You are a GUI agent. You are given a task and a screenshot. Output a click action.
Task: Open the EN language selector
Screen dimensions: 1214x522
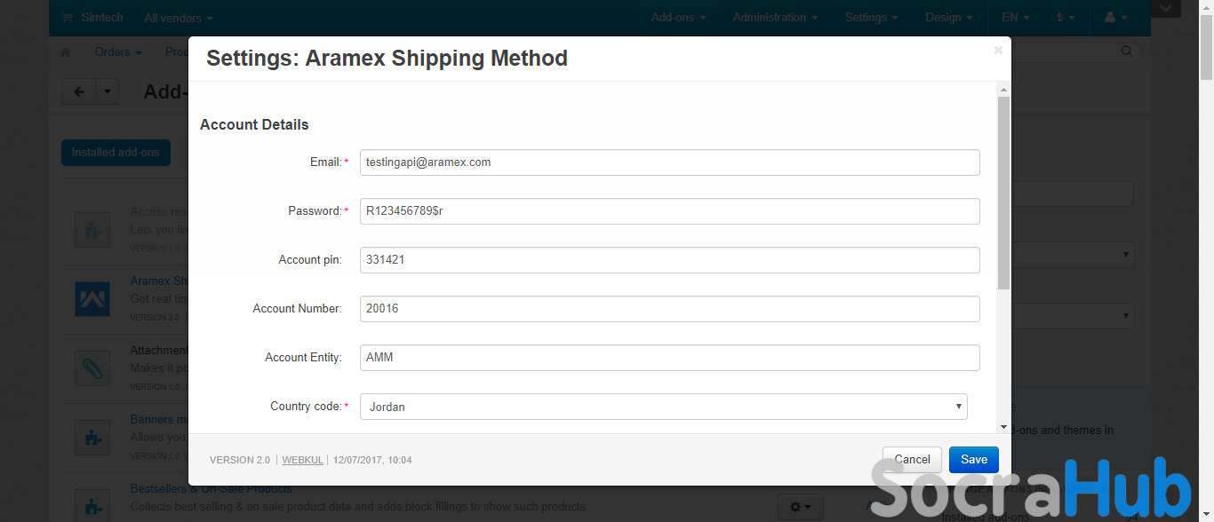(x=1016, y=18)
